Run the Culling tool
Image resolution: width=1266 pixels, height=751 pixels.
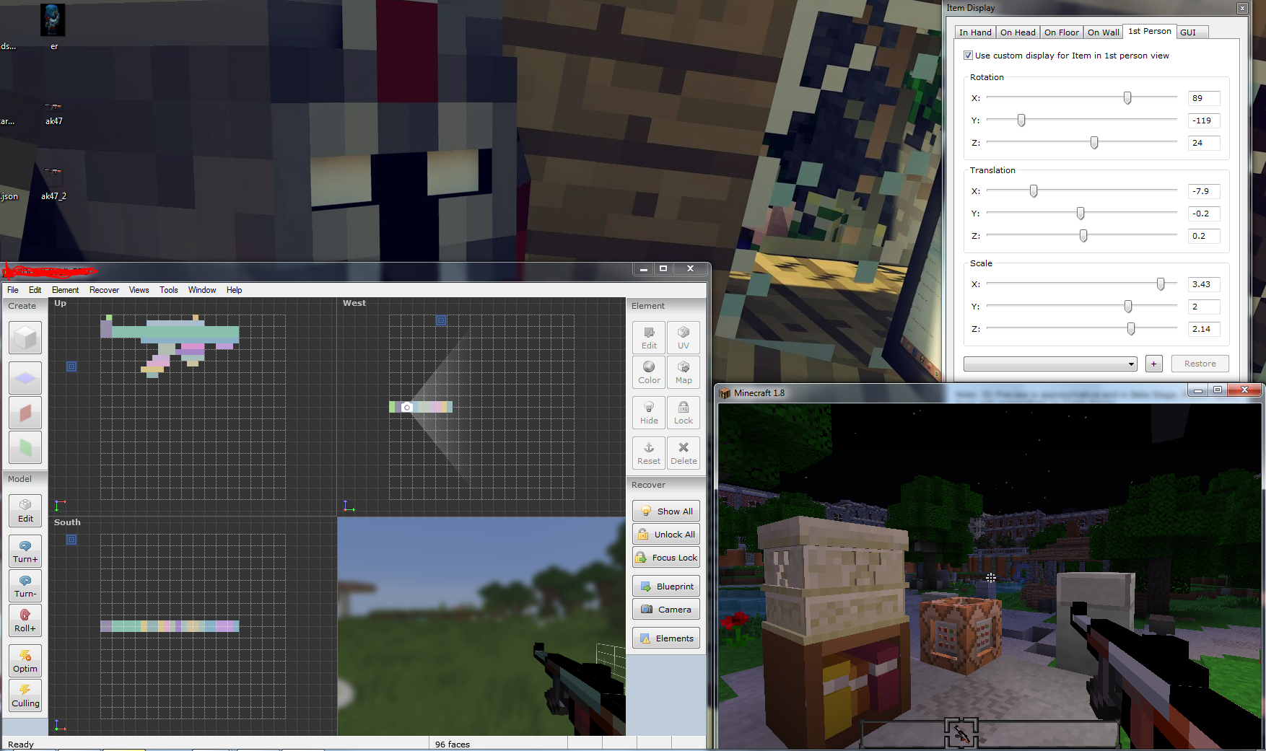coord(25,695)
